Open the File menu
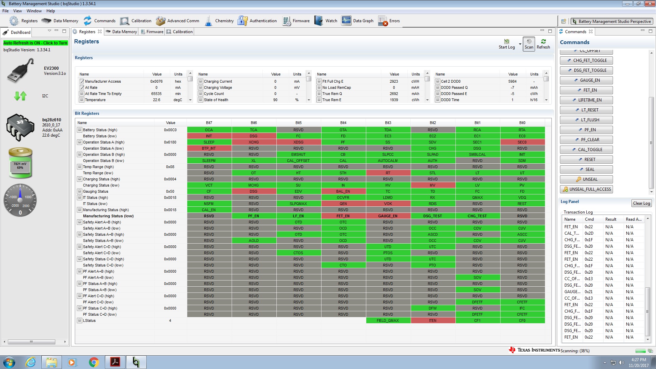656x369 pixels. [x=5, y=11]
